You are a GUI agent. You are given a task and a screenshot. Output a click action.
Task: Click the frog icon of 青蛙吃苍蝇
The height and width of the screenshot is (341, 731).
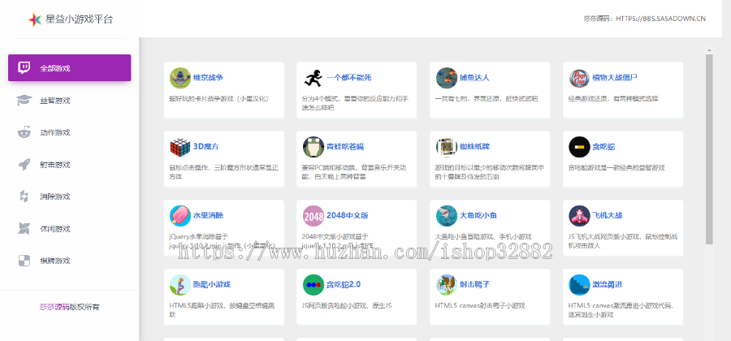tap(314, 147)
